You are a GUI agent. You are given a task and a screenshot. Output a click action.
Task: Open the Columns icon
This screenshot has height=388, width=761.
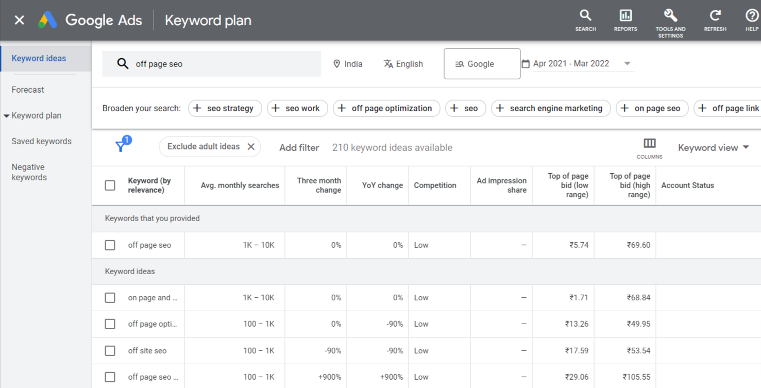tap(649, 143)
